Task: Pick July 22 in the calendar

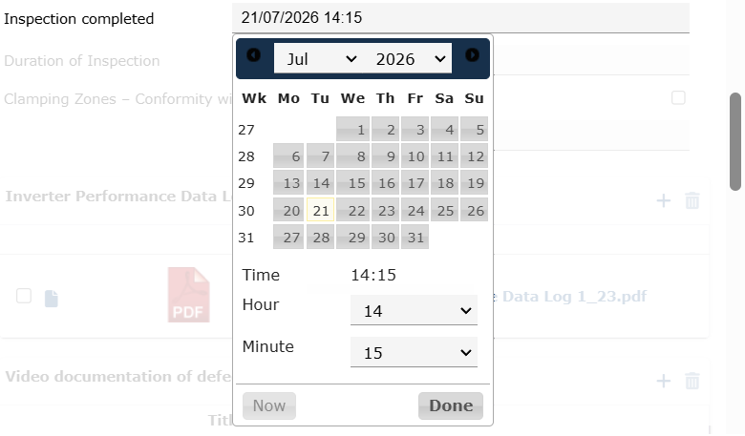Action: point(353,210)
